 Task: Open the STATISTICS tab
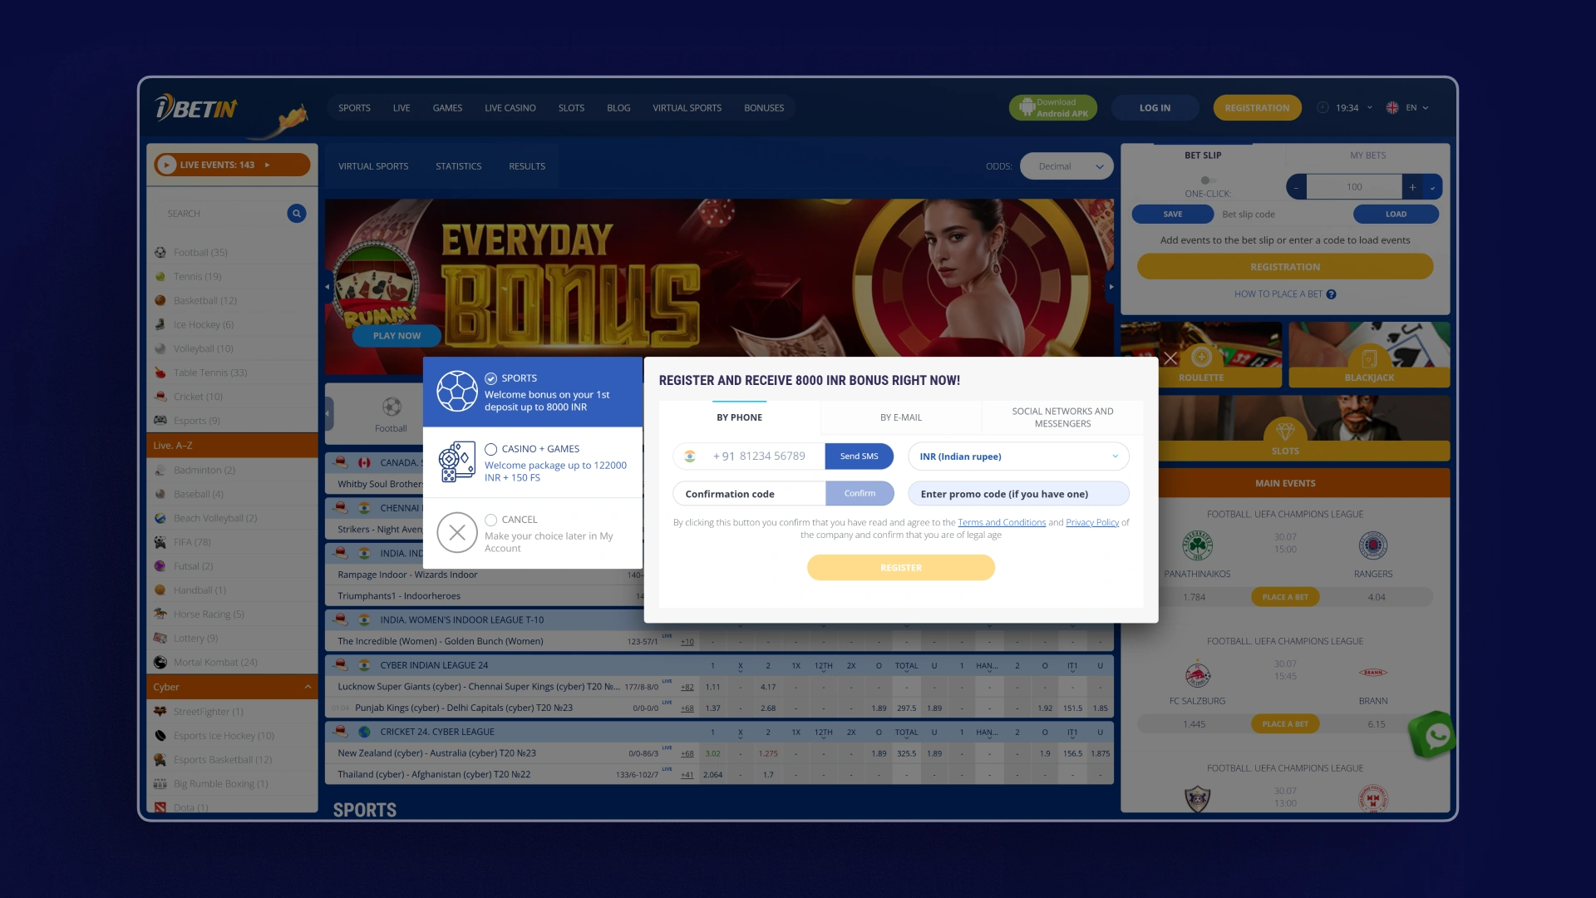tap(459, 166)
